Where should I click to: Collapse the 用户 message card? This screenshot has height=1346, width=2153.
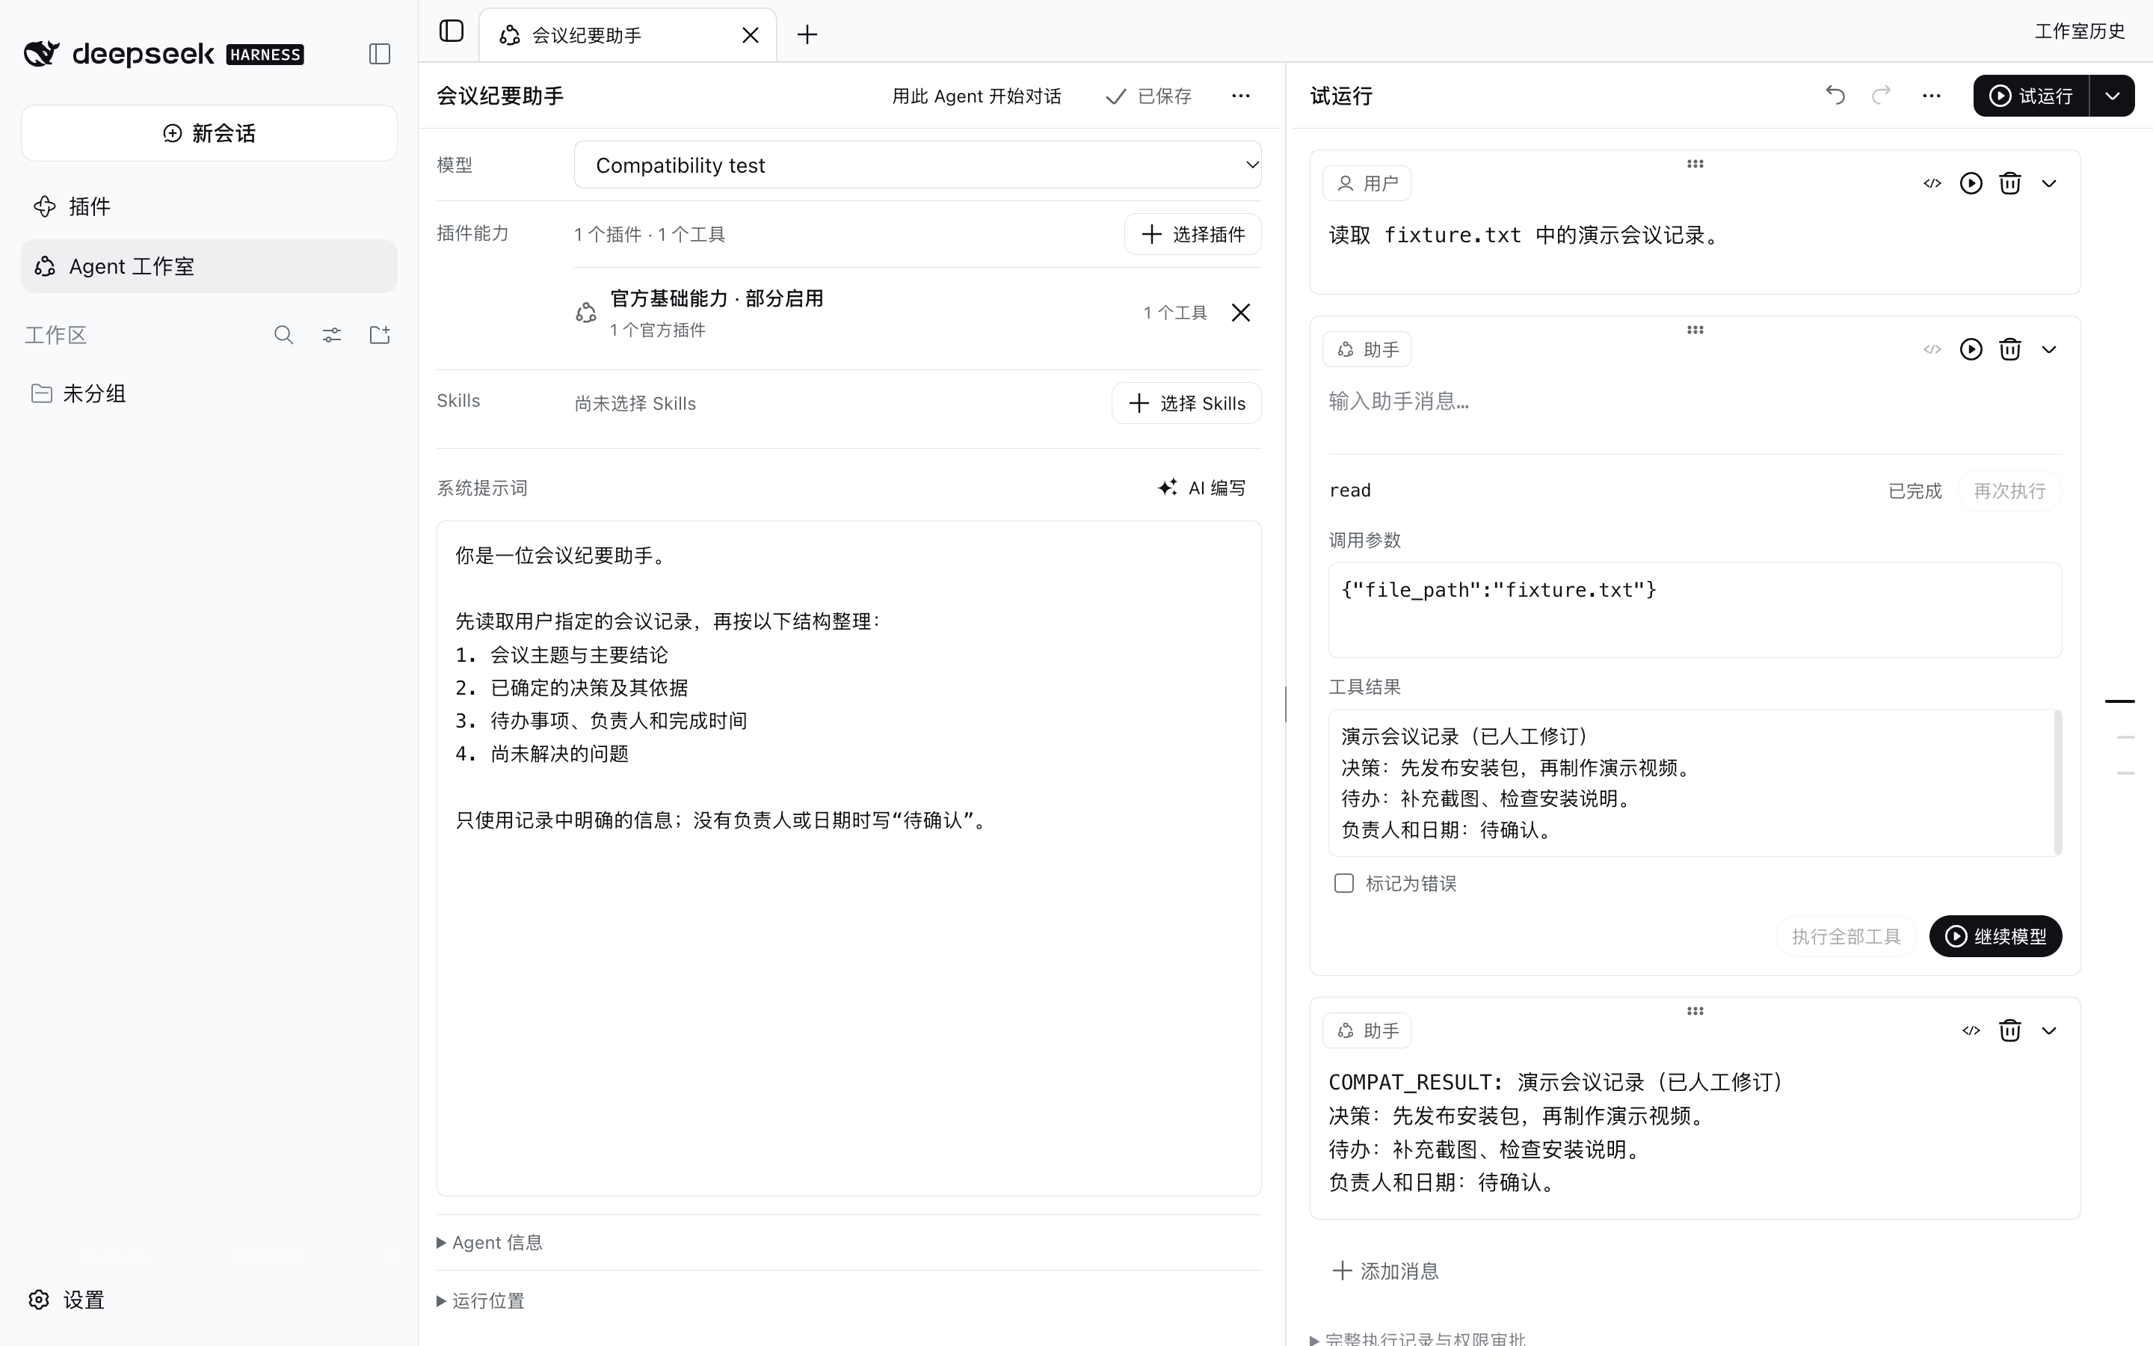(2049, 183)
